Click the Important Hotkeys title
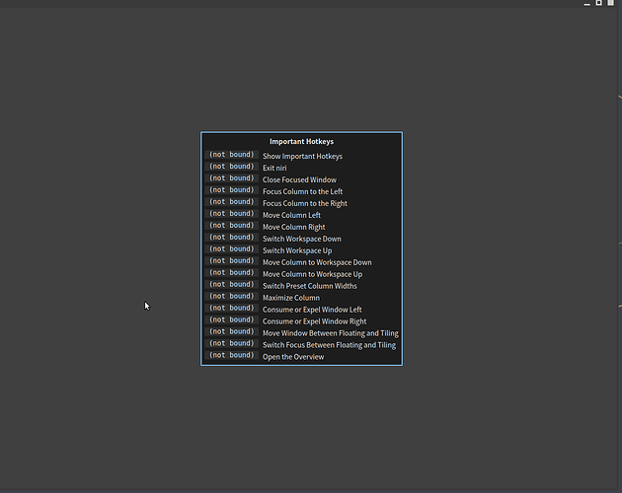This screenshot has width=622, height=493. coord(301,141)
